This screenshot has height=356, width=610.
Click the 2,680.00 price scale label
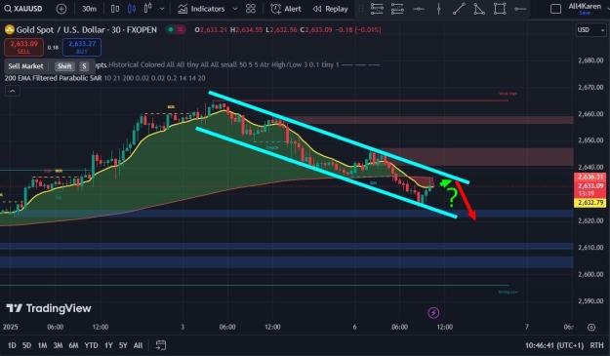click(590, 60)
